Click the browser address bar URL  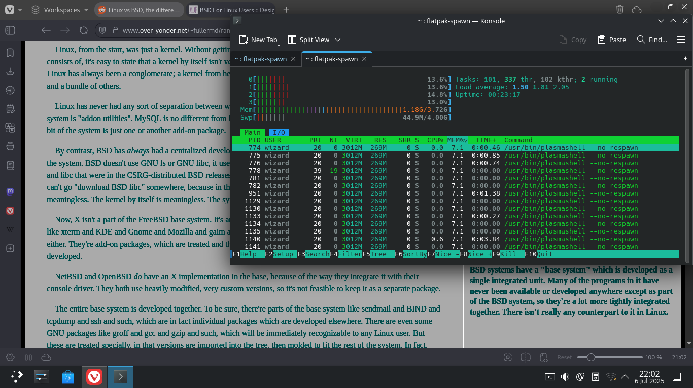click(176, 30)
